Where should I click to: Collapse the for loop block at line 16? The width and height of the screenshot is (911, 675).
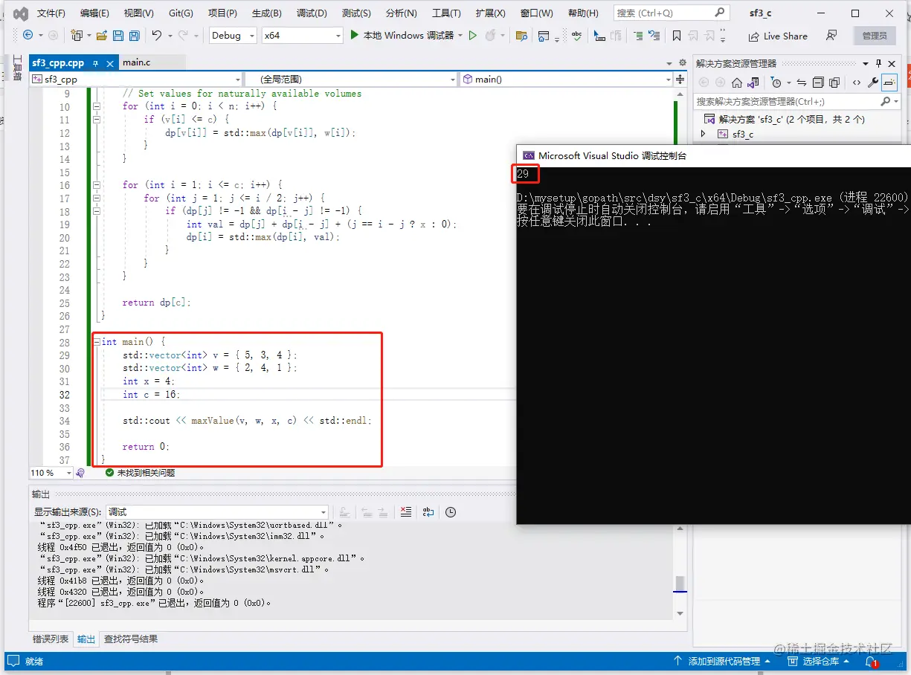point(96,185)
